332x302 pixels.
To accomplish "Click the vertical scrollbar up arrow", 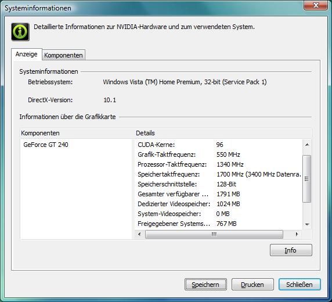I will [x=307, y=145].
